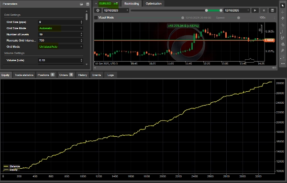Click the chart scroll-to-end icon at bottom right
This screenshot has width=287, height=183.
(274, 68)
